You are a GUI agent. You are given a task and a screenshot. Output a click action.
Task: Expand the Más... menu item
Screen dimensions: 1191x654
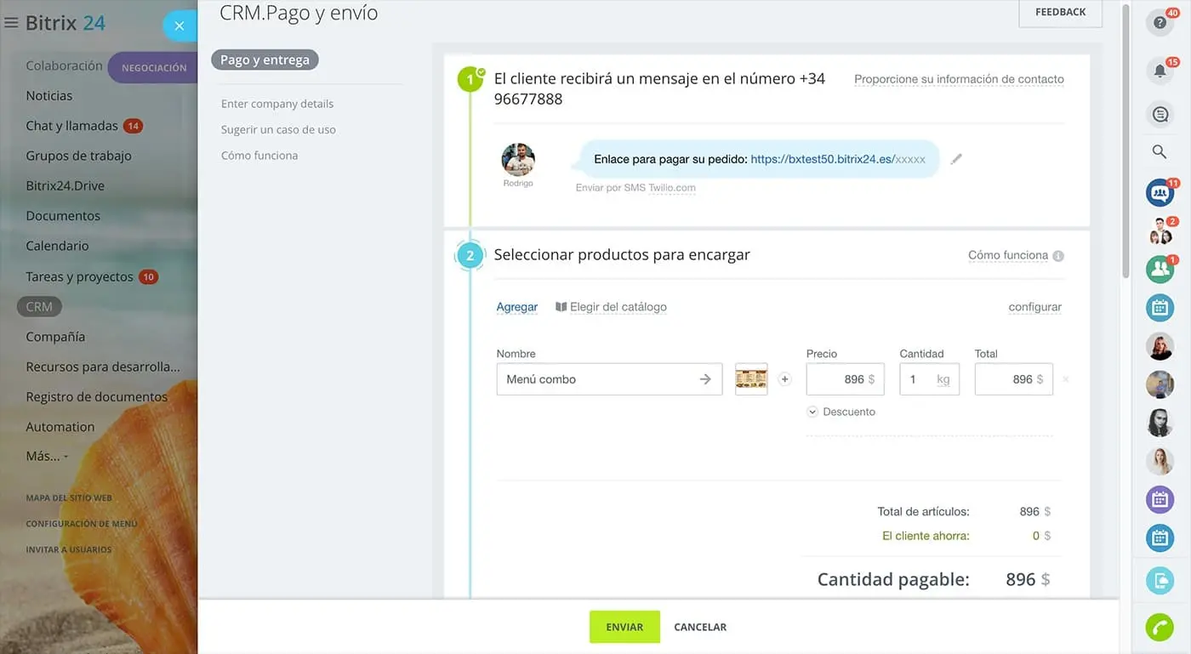(46, 456)
